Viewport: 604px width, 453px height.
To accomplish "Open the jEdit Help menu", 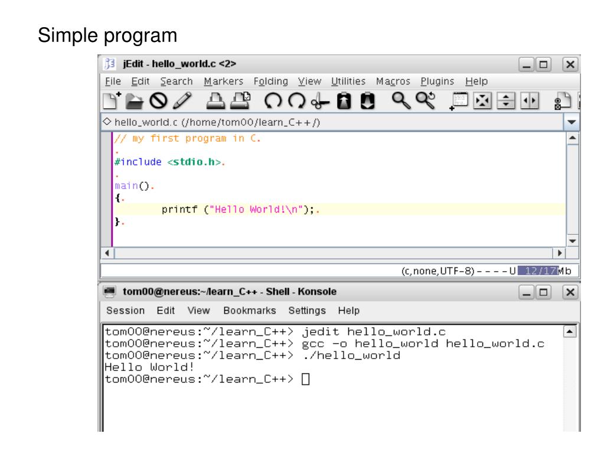I will (x=476, y=82).
